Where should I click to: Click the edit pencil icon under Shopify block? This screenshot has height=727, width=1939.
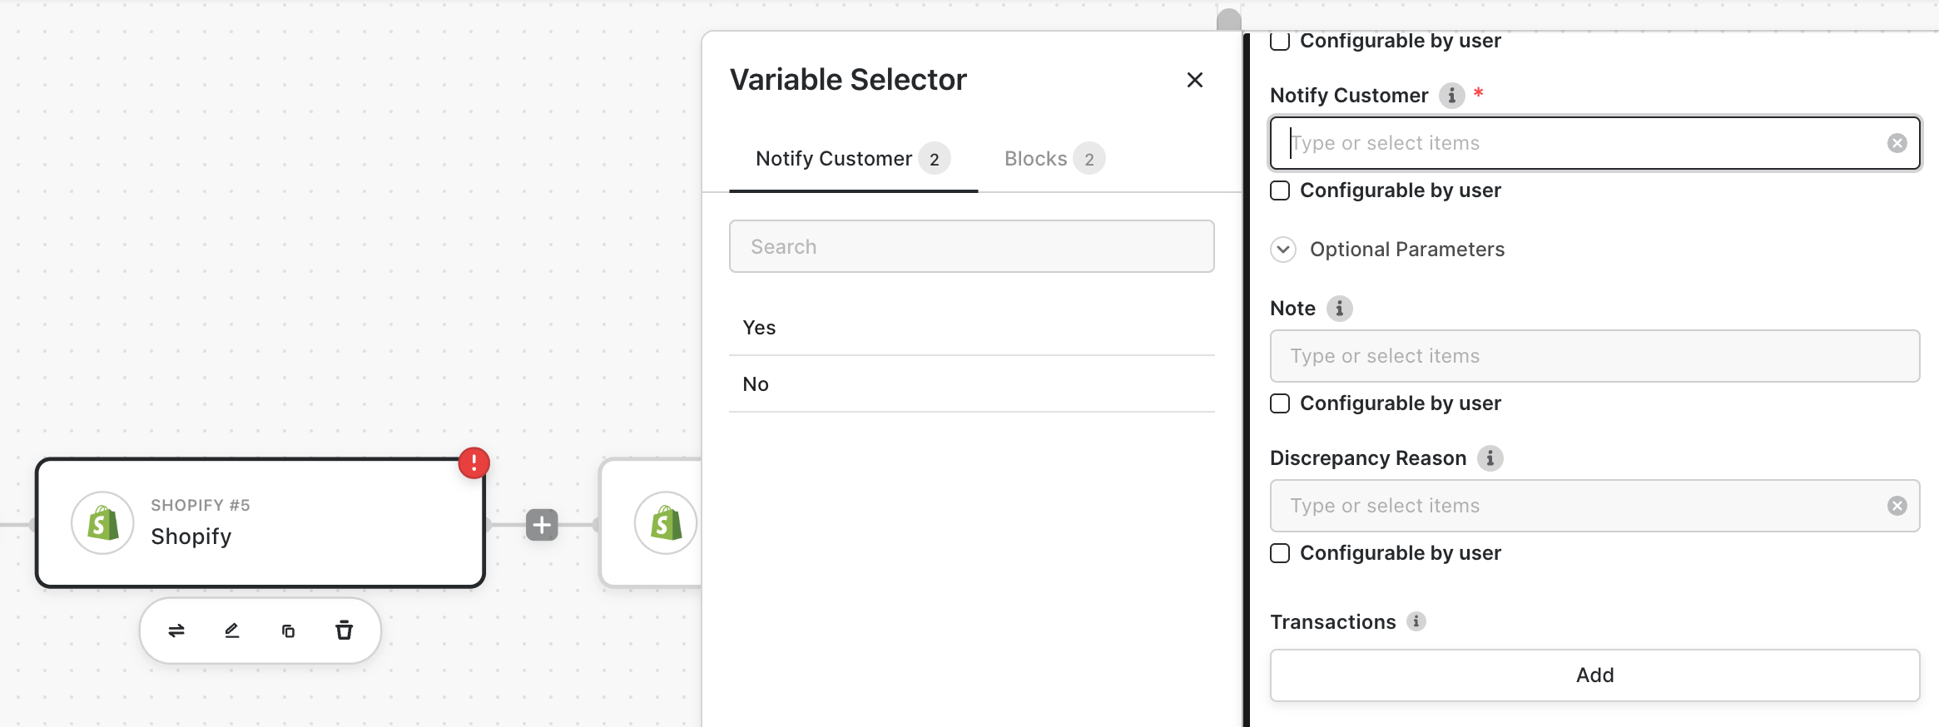point(232,631)
